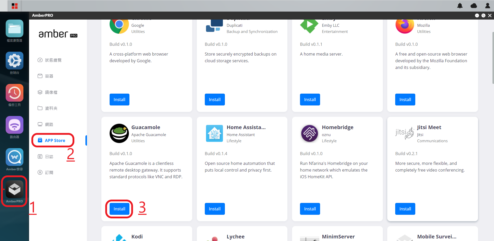Click the Homebridge app logo
The height and width of the screenshot is (241, 494).
tap(310, 133)
